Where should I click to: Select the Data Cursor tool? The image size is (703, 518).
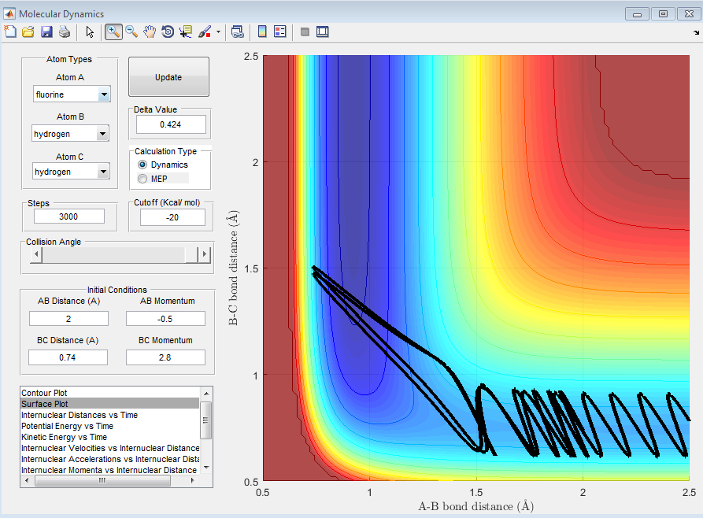coord(186,31)
